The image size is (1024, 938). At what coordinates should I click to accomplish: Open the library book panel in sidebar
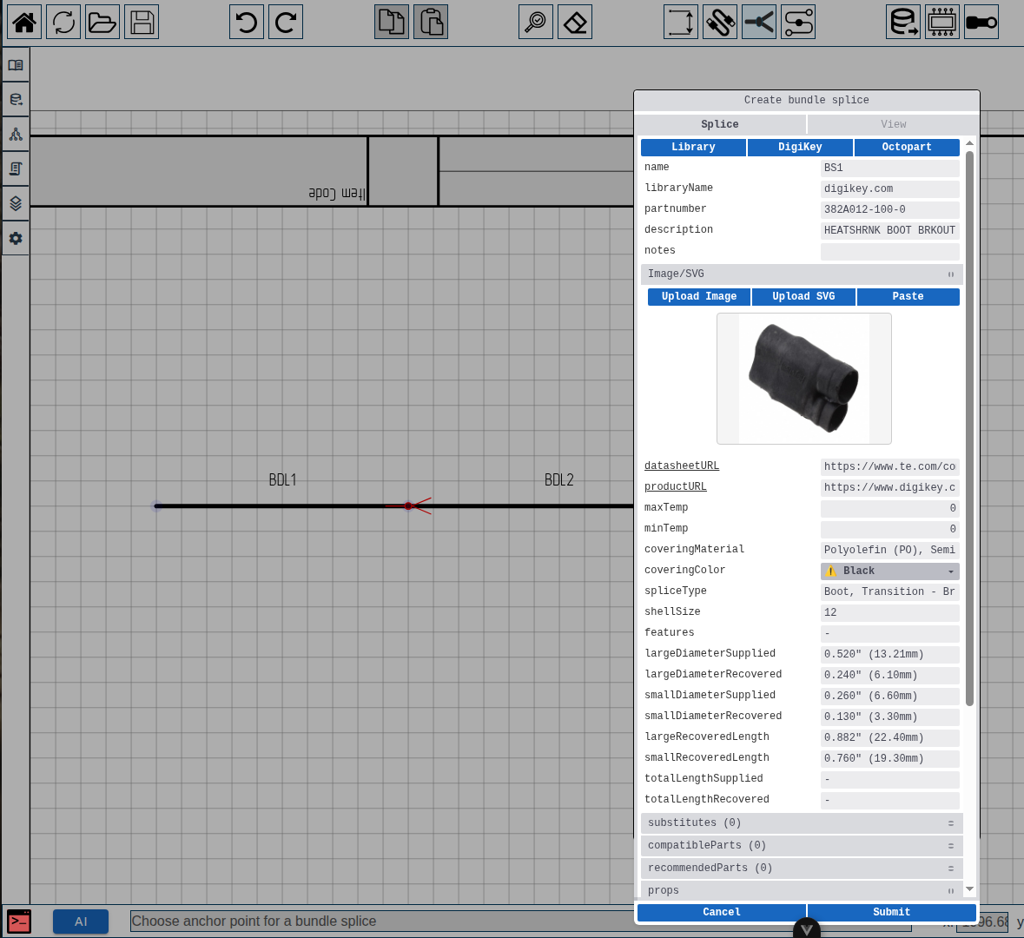pyautogui.click(x=16, y=63)
